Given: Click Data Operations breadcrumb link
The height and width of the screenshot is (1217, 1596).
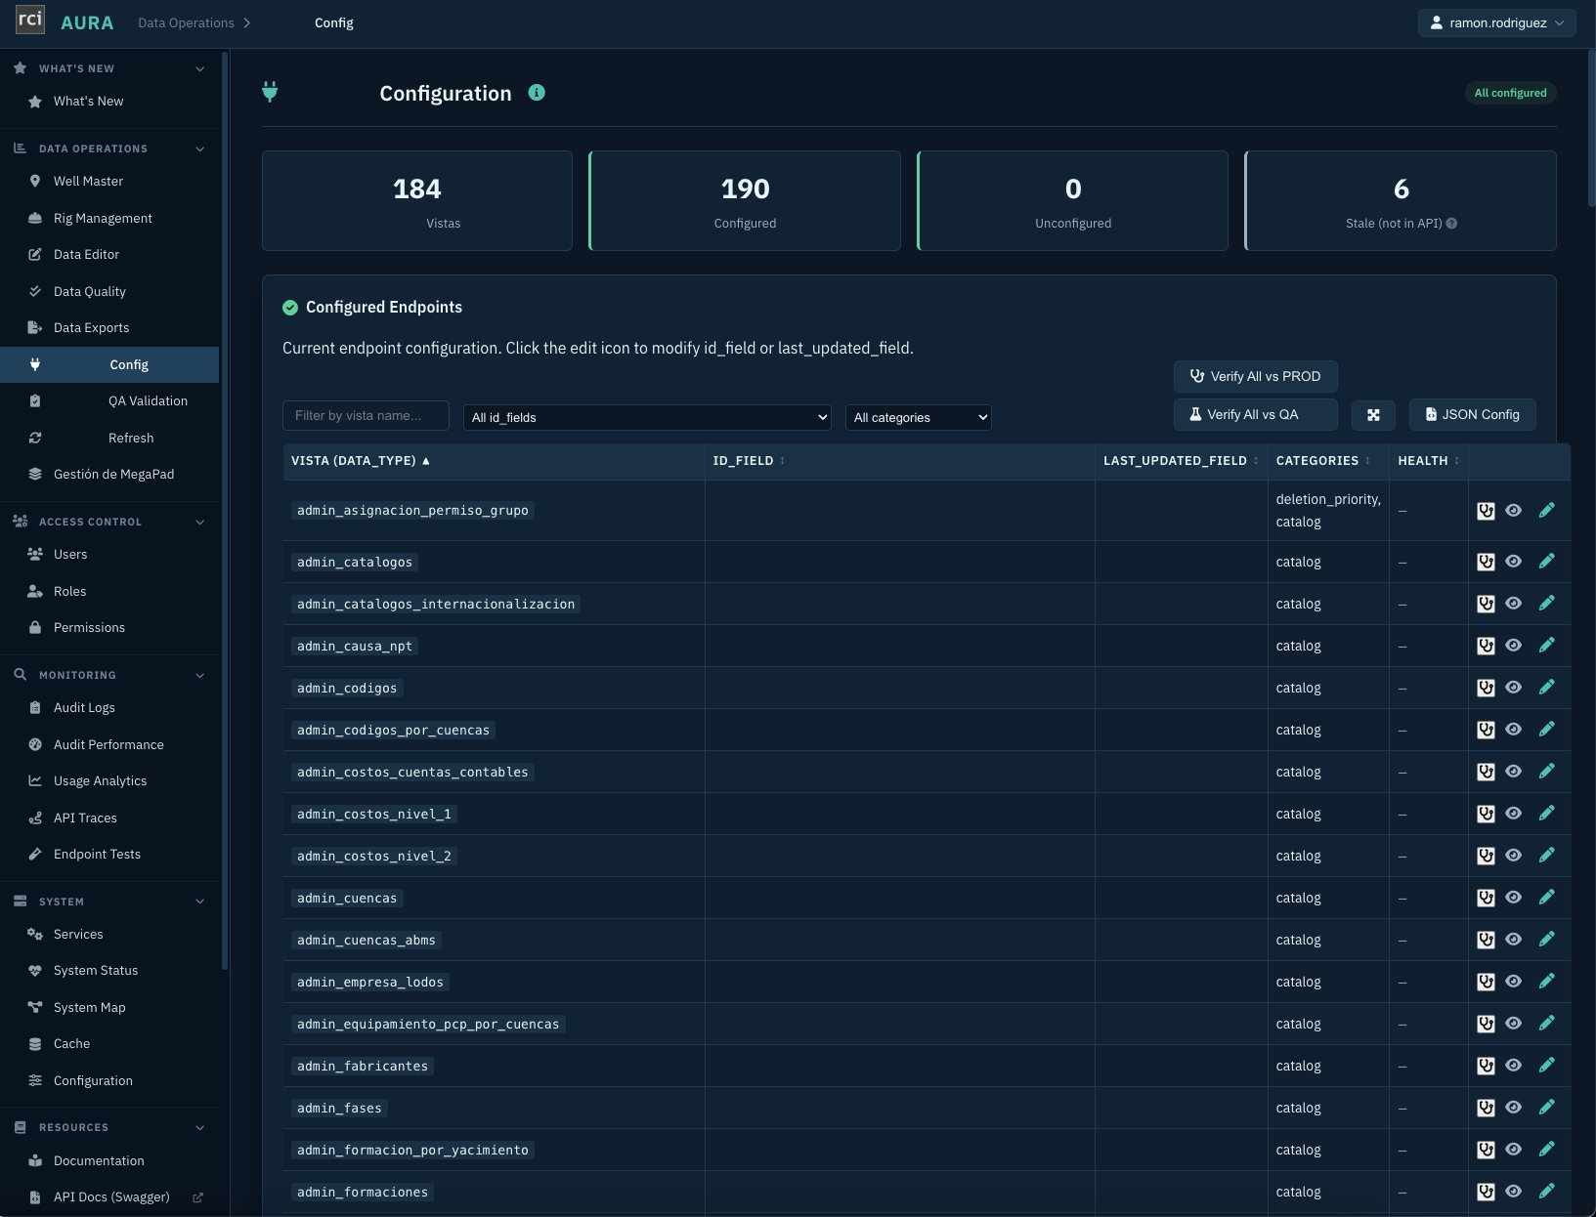Looking at the screenshot, I should pyautogui.click(x=186, y=22).
